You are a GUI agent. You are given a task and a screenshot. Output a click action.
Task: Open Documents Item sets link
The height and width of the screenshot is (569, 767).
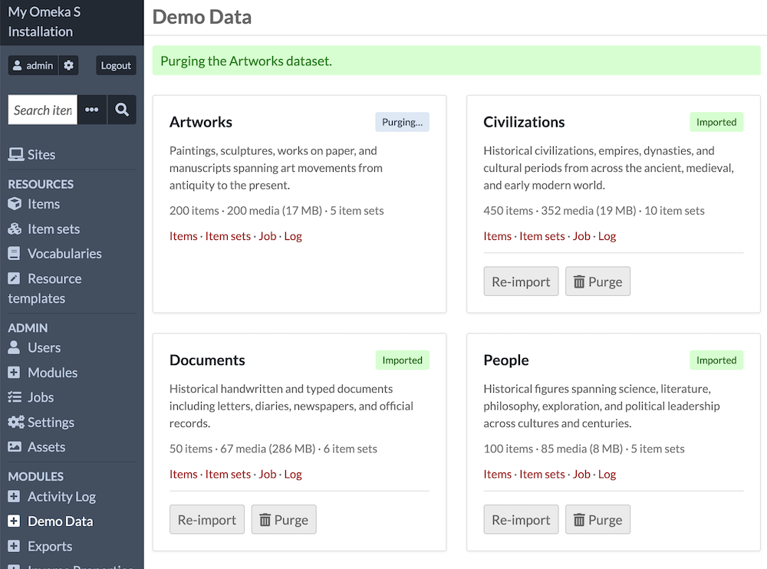click(x=228, y=474)
